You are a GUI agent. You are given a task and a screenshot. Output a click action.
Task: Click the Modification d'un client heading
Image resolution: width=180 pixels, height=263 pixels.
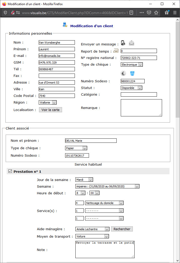(x=92, y=26)
